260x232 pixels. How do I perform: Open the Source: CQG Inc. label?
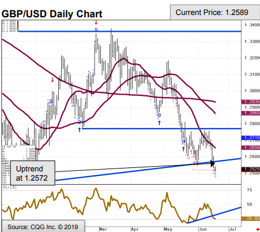click(x=43, y=227)
